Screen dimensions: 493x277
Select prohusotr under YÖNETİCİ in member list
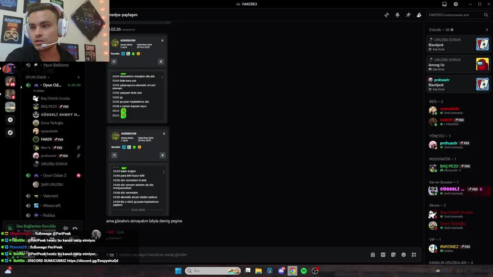tap(458, 145)
